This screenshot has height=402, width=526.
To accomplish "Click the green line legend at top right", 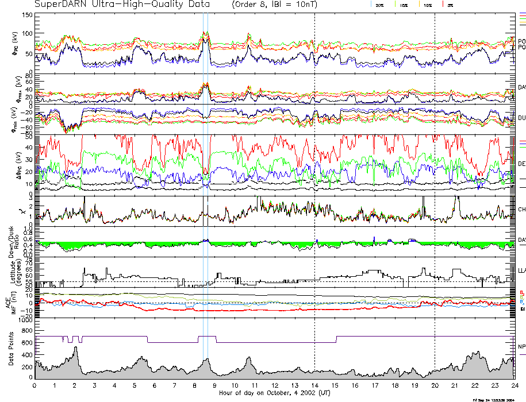I will (522, 19).
